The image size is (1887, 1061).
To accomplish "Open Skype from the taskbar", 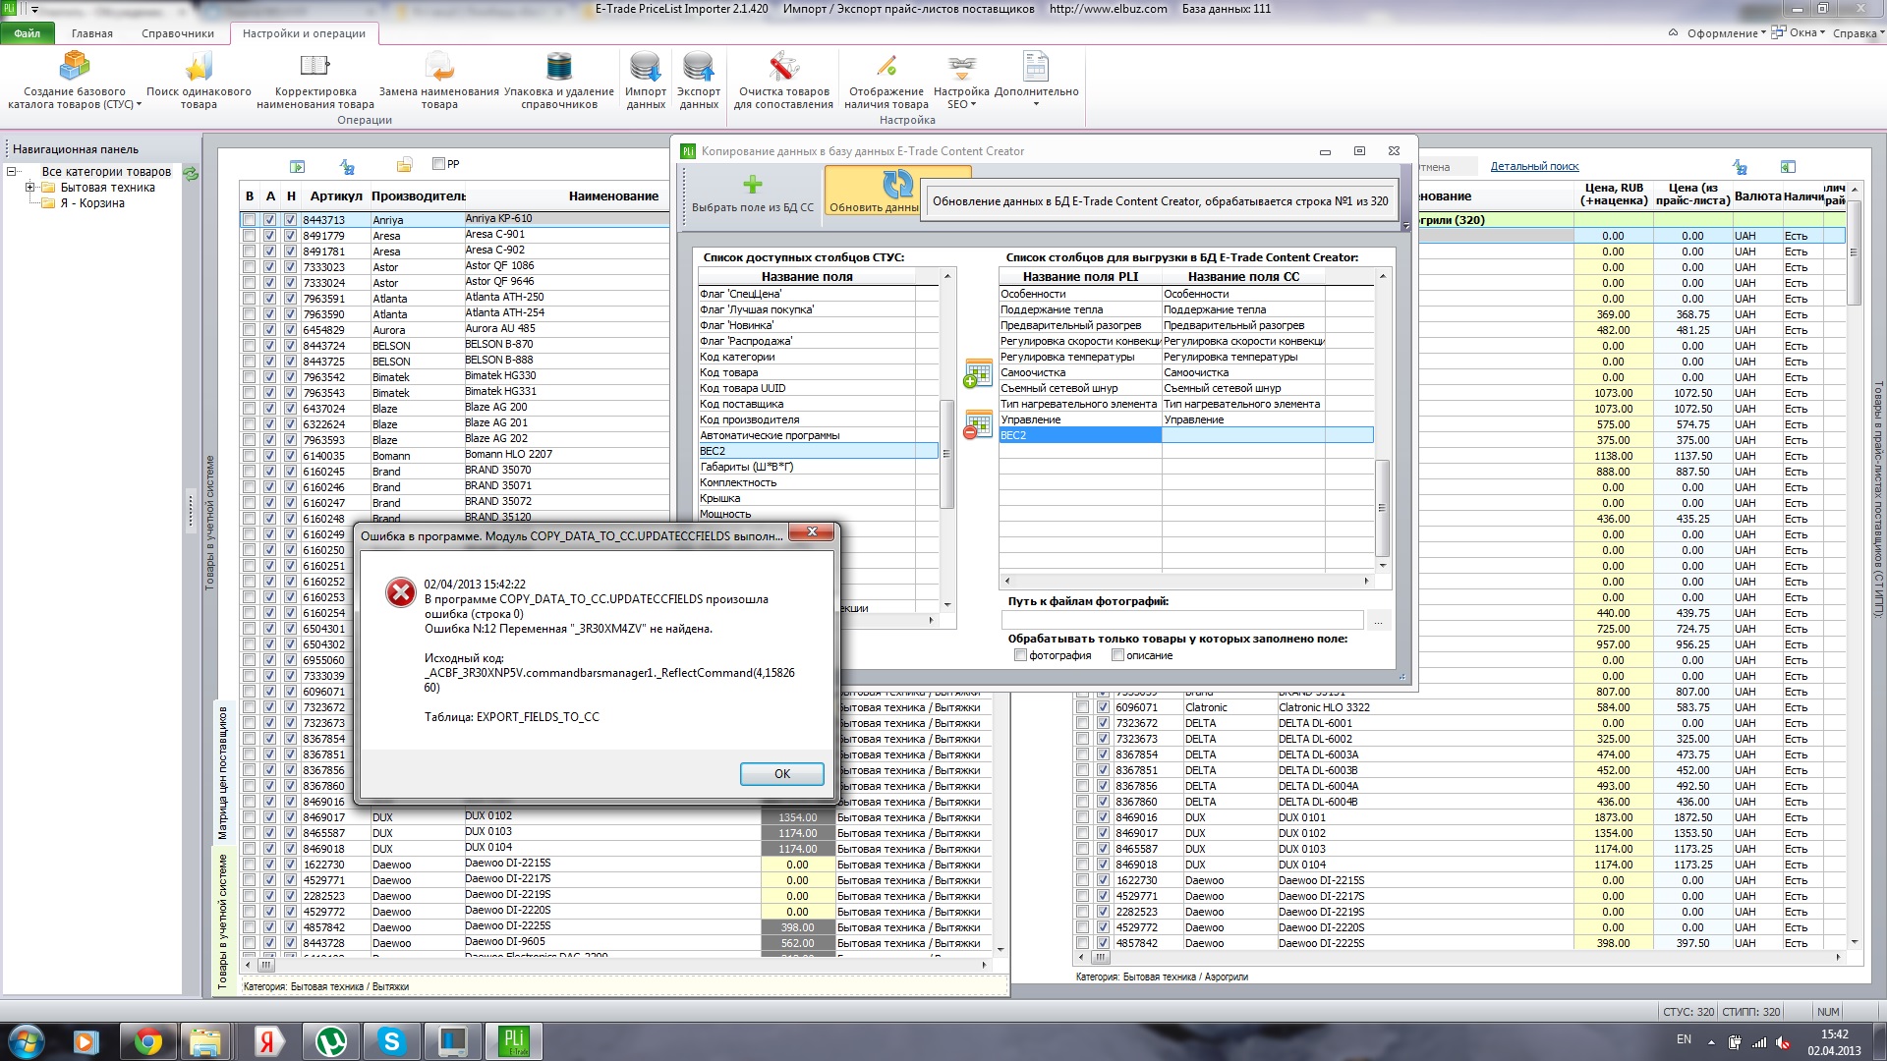I will coord(392,1041).
